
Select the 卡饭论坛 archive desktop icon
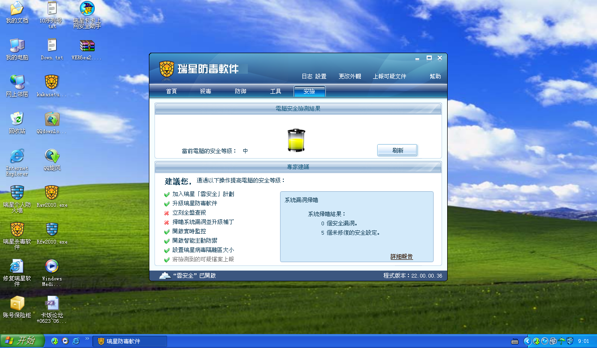[51, 309]
